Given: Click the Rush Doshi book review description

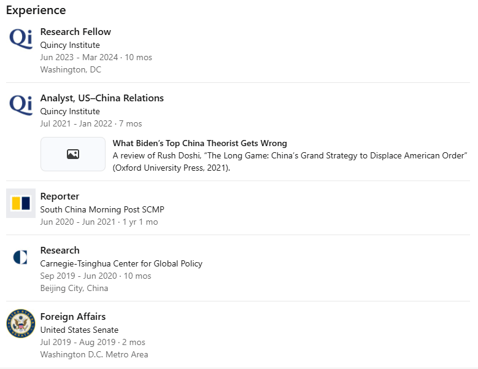Looking at the screenshot, I should pyautogui.click(x=290, y=161).
